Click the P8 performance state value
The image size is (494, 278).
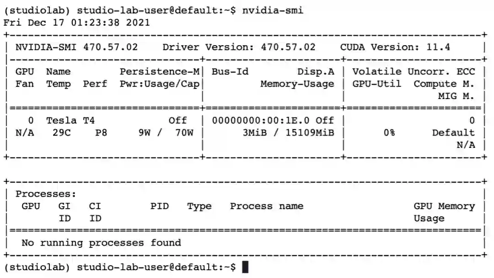coord(101,133)
